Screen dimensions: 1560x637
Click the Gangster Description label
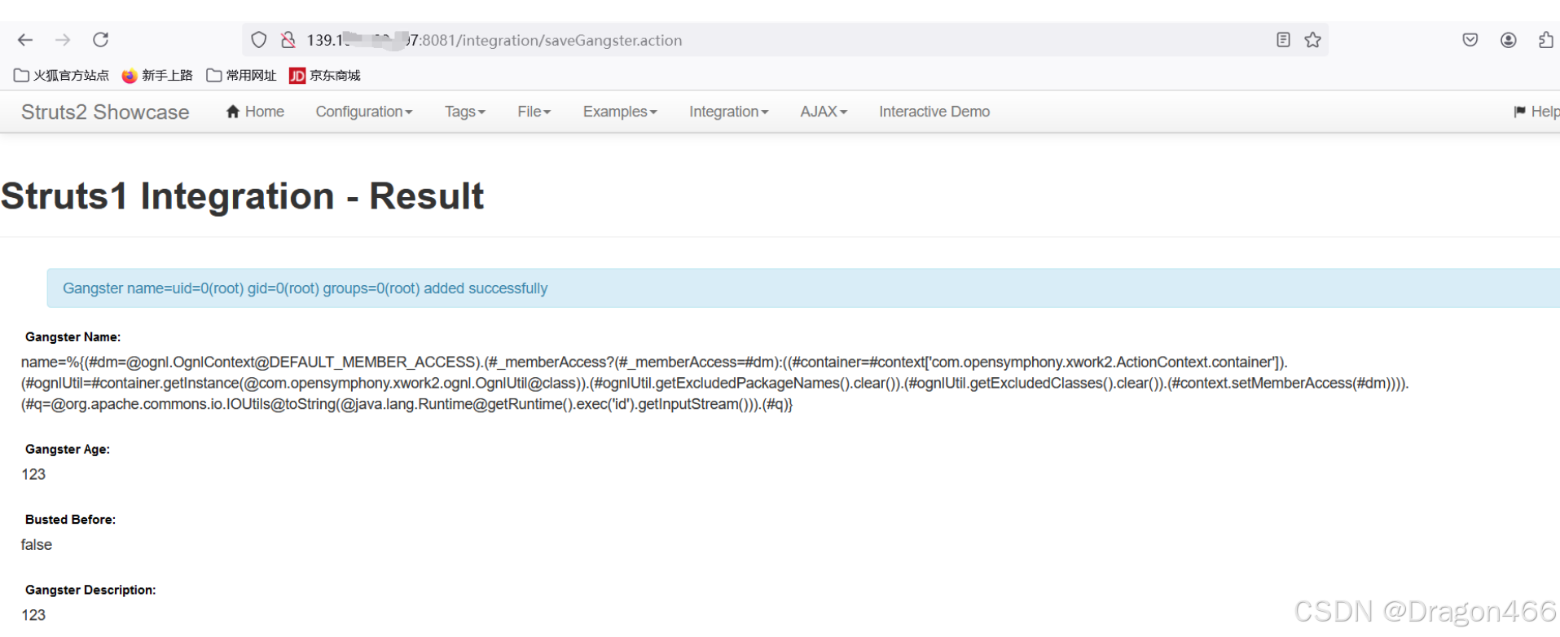click(90, 590)
